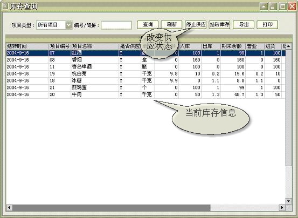Click the vertical scrollbar up arrow
This screenshot has width=298, height=218.
[x=289, y=46]
